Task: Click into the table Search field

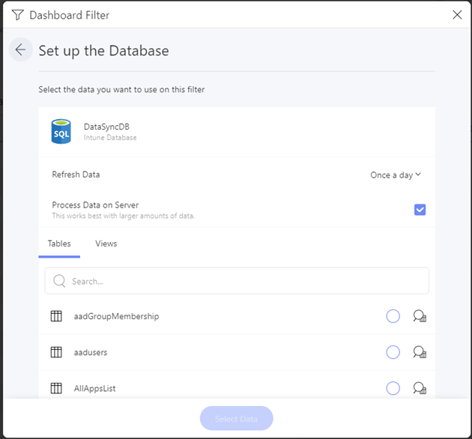Action: pyautogui.click(x=237, y=281)
